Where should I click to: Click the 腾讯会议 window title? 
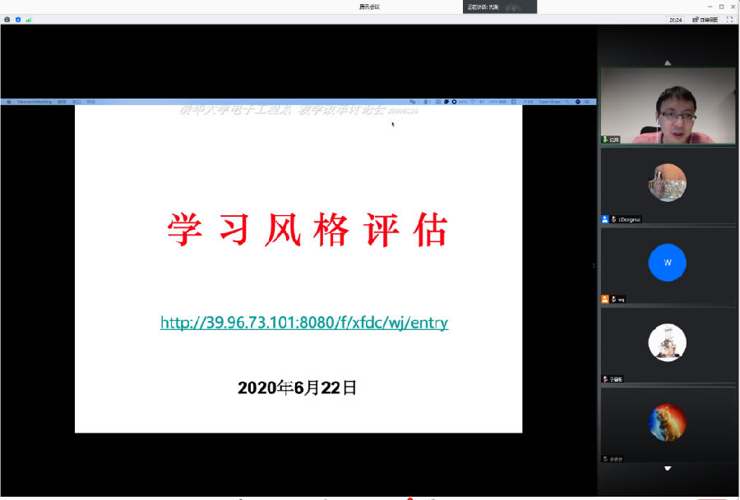[369, 7]
